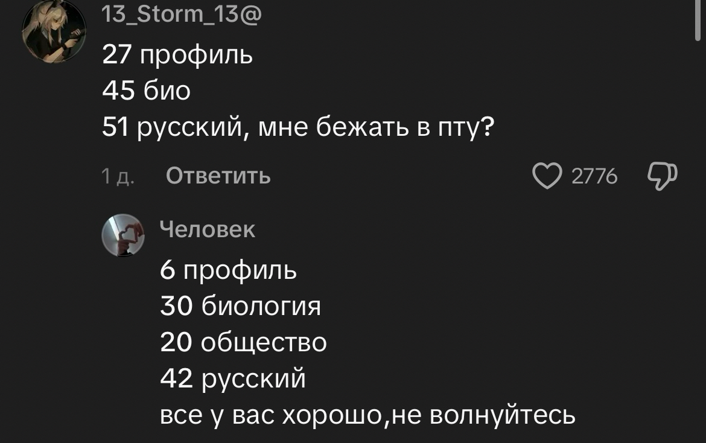Click the "20 общество" reply line
This screenshot has width=706, height=443.
coord(243,343)
